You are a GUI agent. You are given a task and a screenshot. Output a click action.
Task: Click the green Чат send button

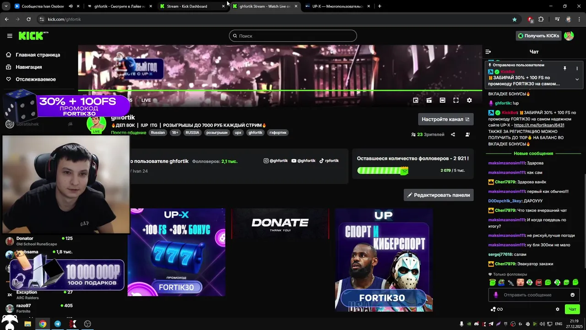tap(572, 309)
